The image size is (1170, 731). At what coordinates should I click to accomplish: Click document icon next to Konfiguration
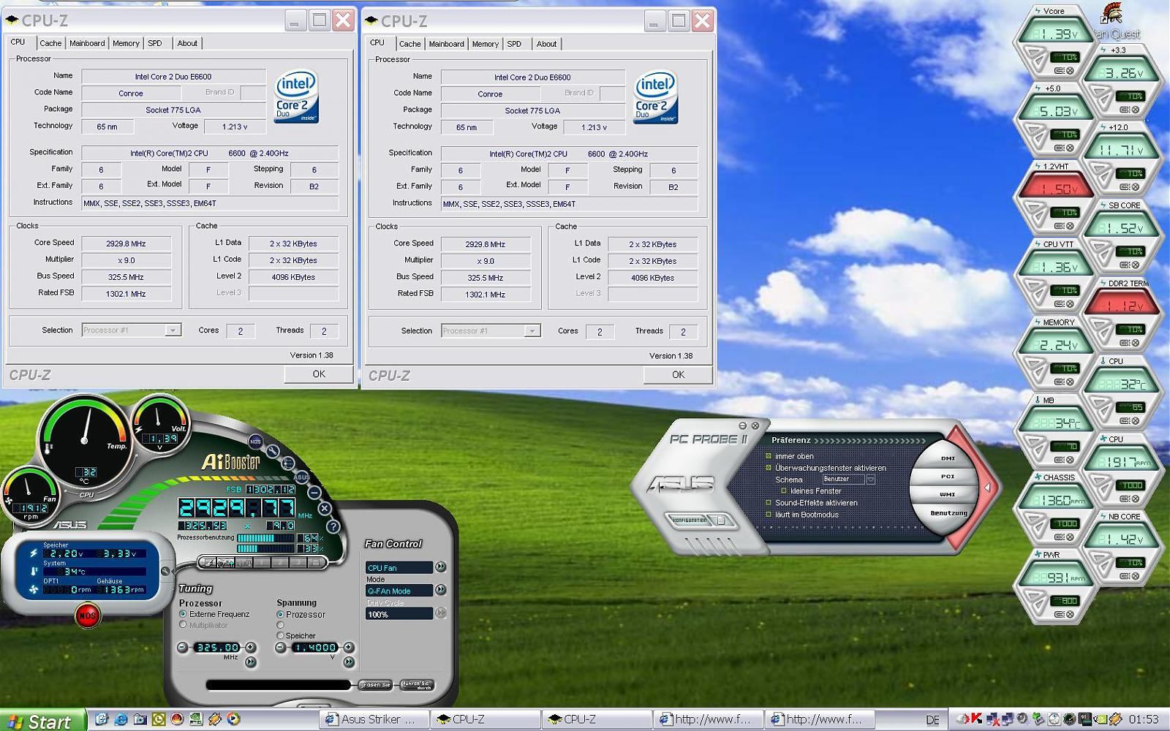[722, 520]
